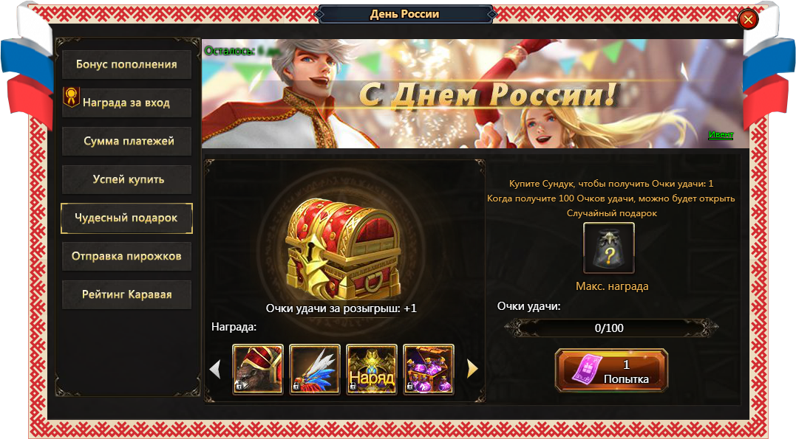Click the 1 Попытка button
The height and width of the screenshot is (439, 796).
[611, 370]
